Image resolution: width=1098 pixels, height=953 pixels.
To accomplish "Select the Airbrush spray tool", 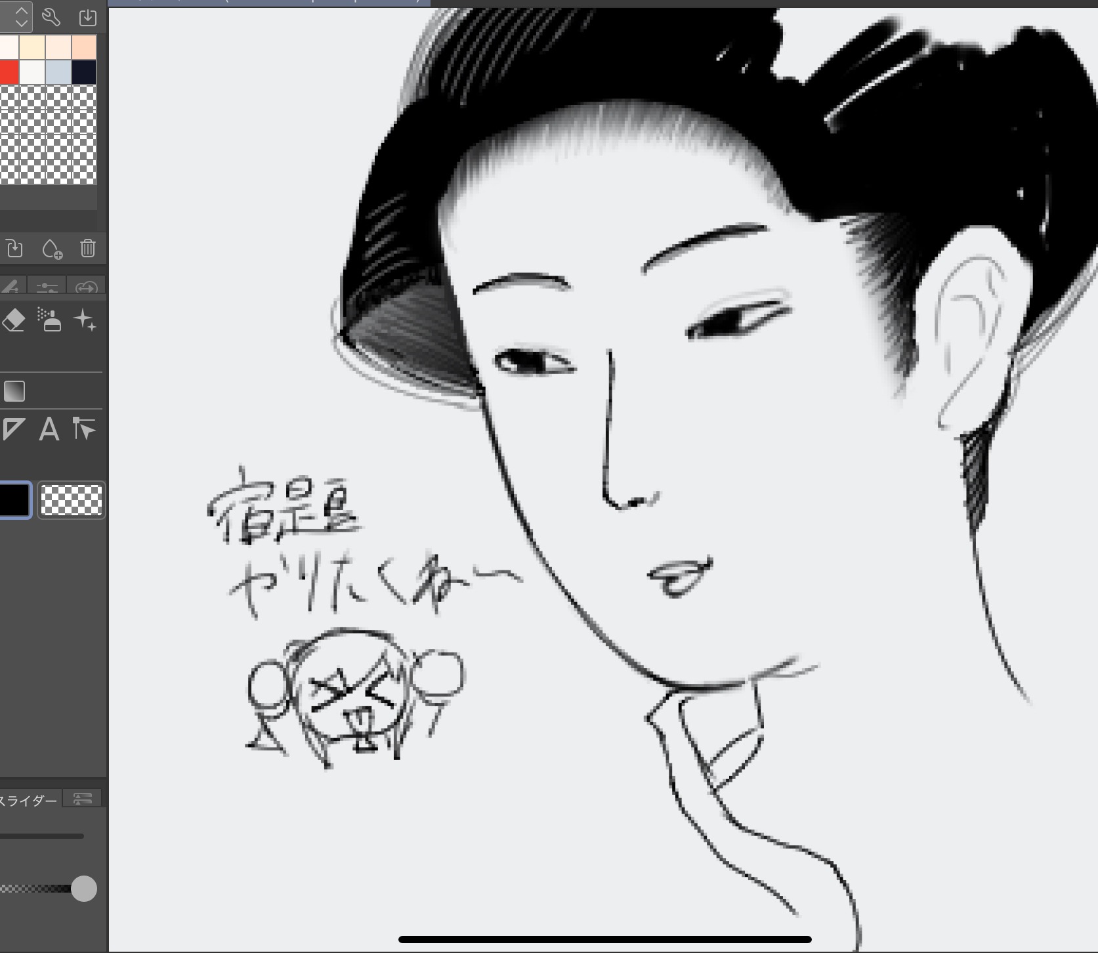I will tap(50, 320).
